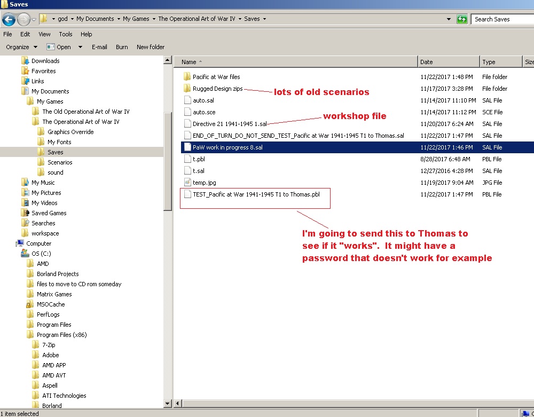Select the Searches folder icon

click(x=25, y=223)
